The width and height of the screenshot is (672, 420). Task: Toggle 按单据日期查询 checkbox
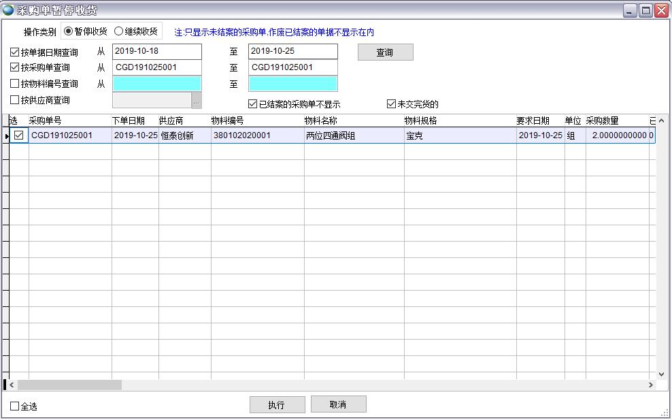[x=15, y=52]
